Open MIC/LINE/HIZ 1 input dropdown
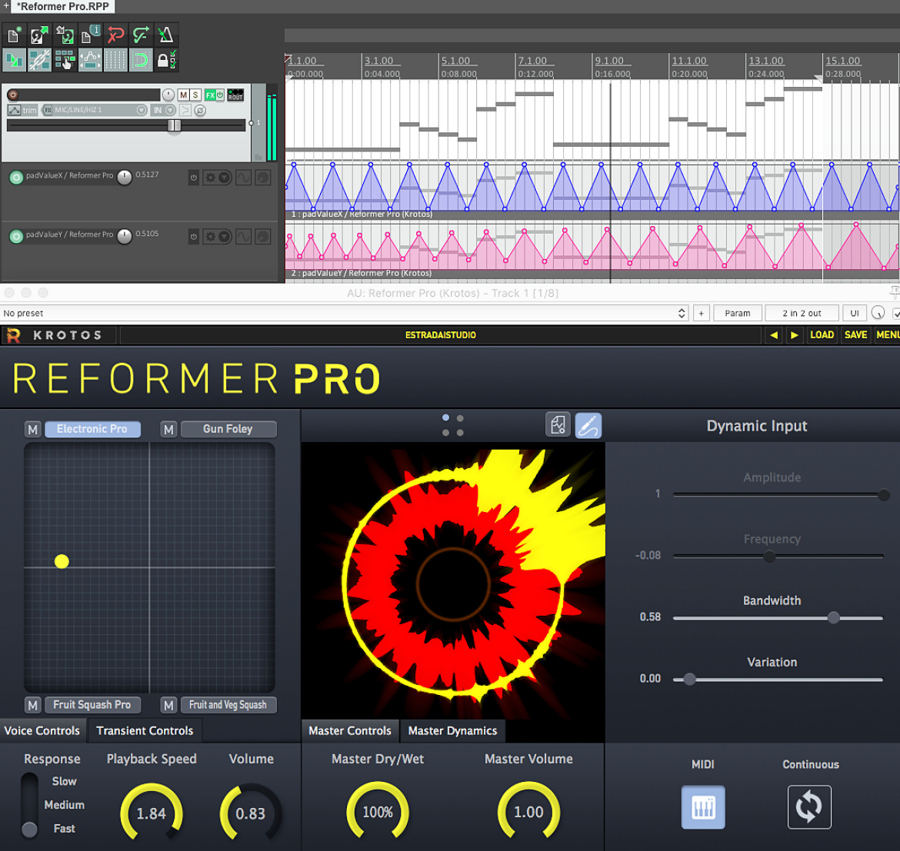This screenshot has width=900, height=851. pos(100,110)
